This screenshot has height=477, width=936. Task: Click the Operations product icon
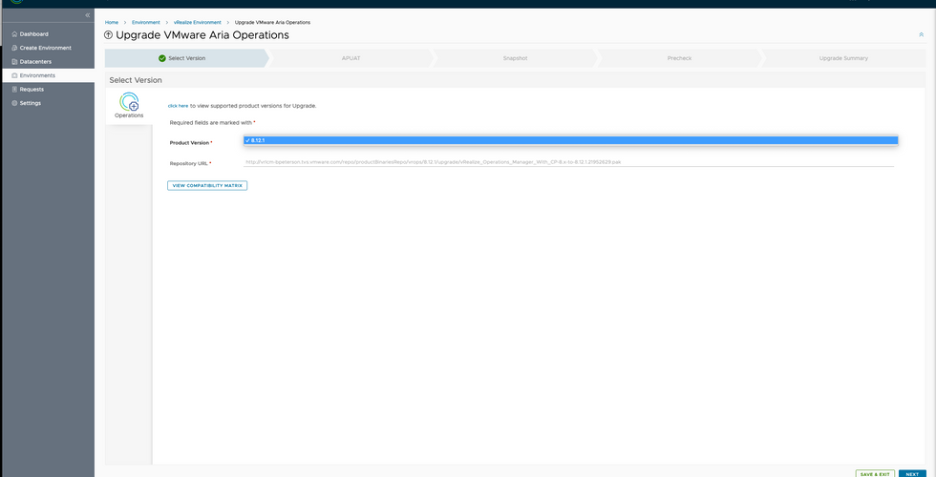tap(129, 102)
